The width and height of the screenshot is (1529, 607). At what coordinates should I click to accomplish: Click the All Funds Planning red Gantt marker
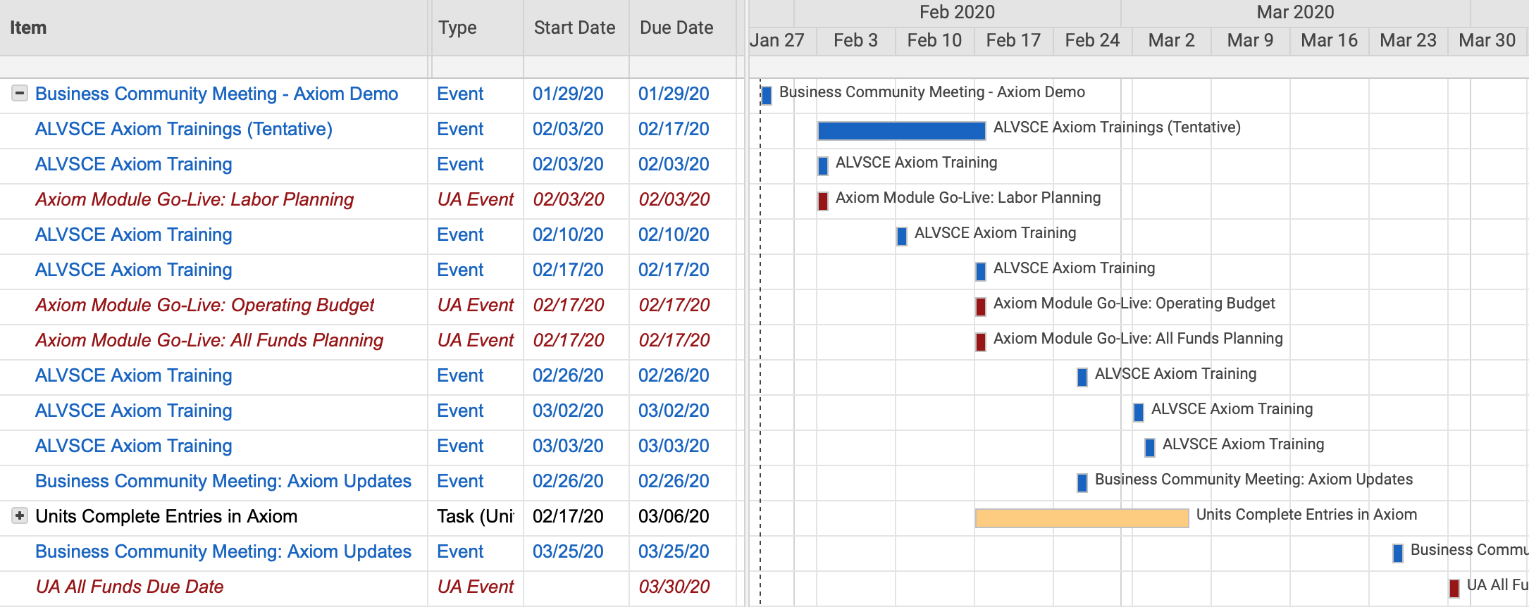[x=981, y=342]
